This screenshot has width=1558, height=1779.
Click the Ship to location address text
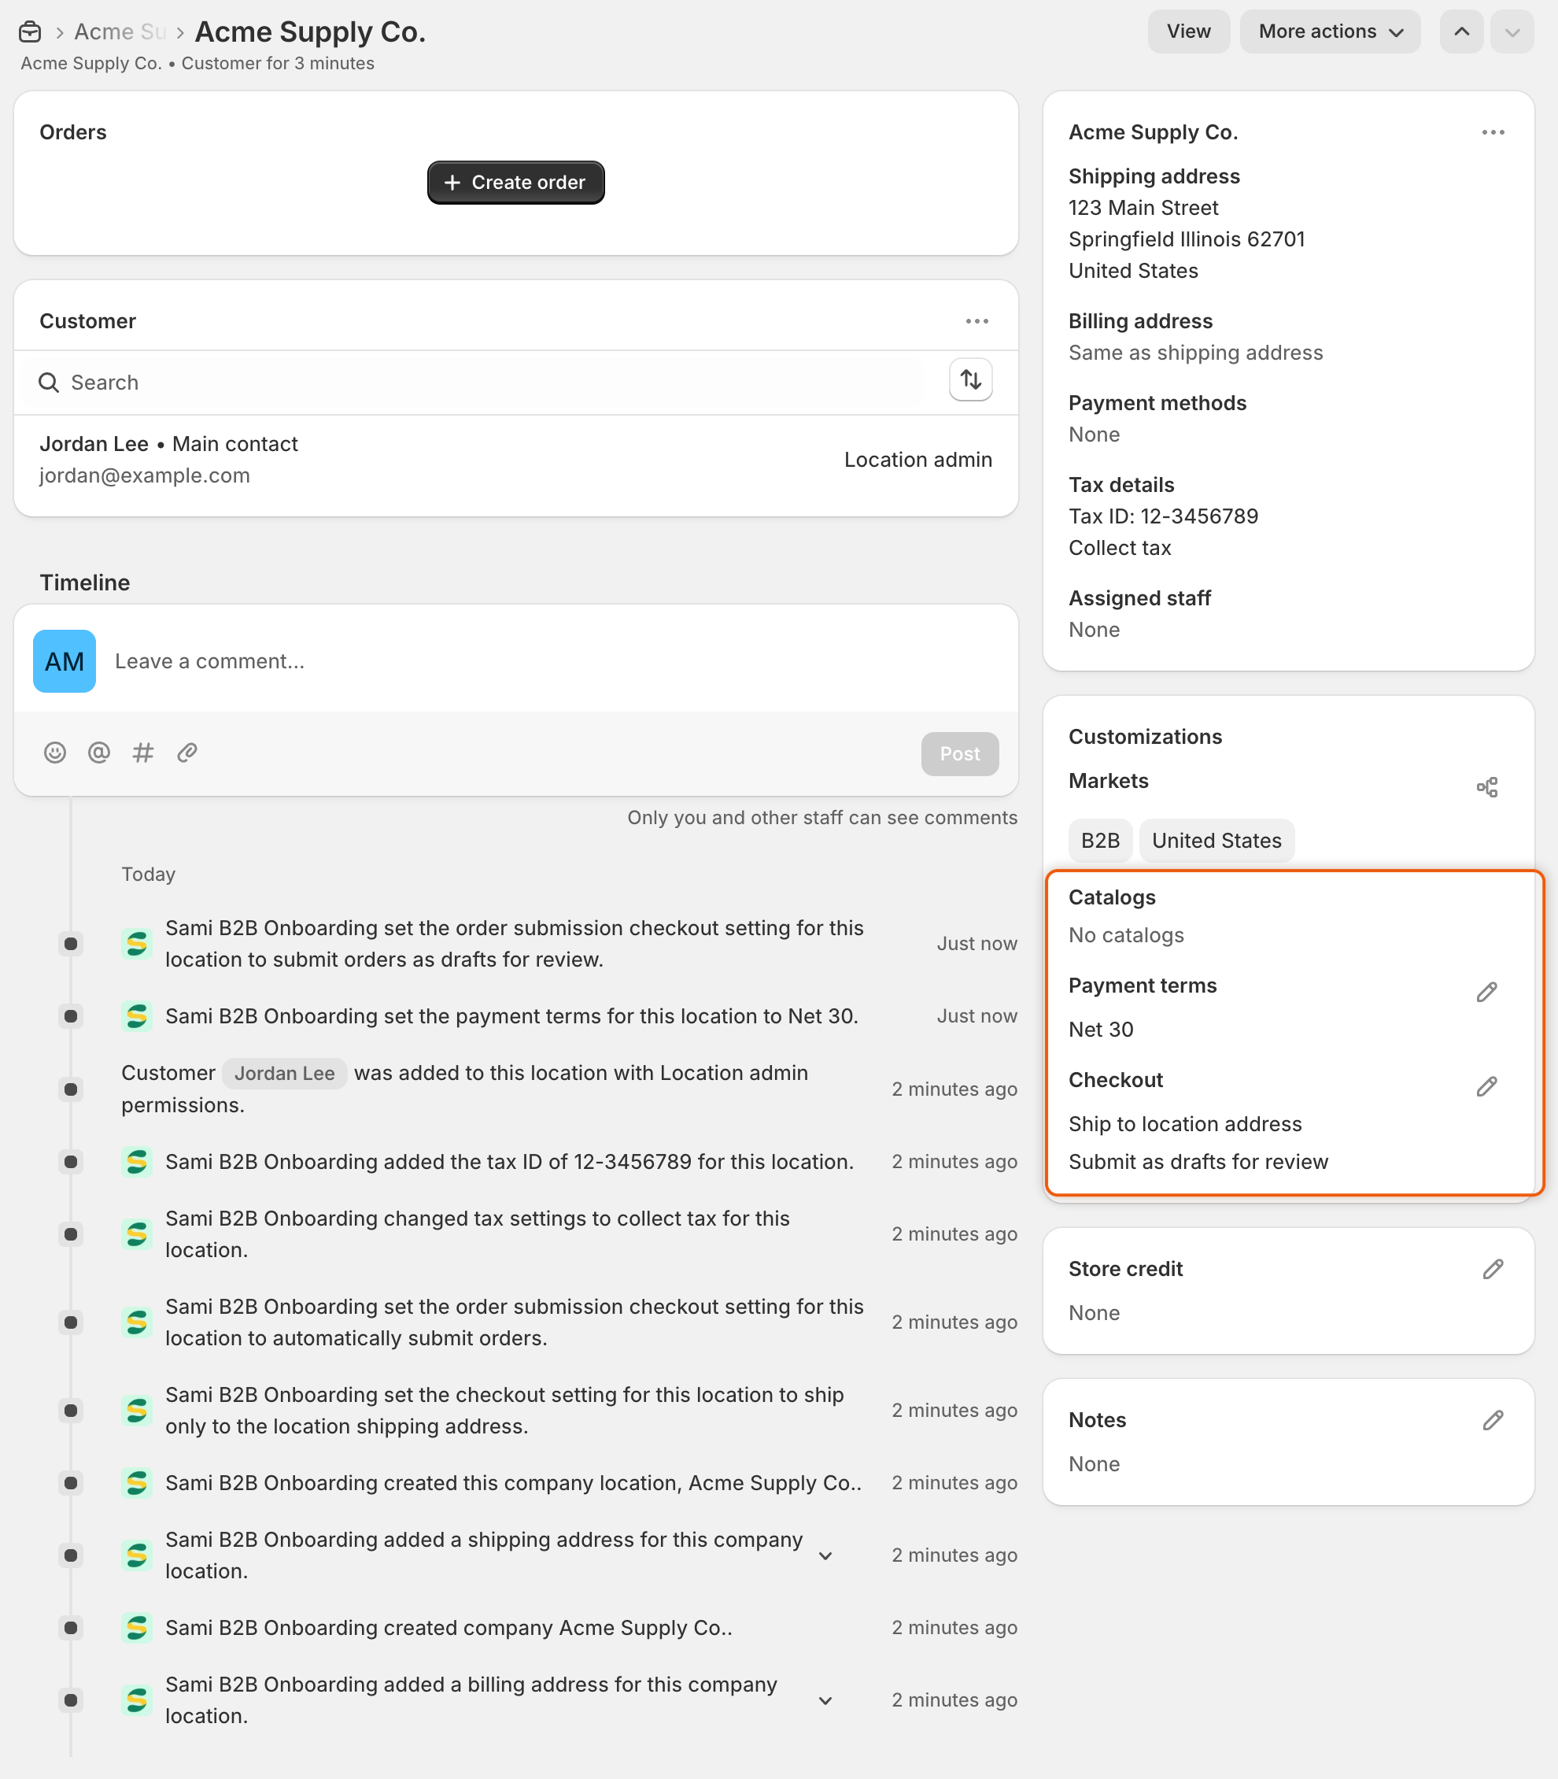[x=1185, y=1124]
